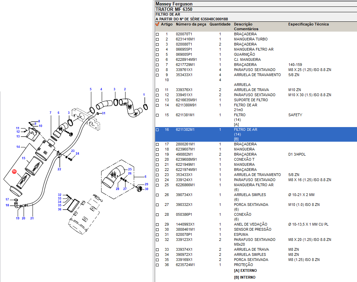
Task: Click the red highlighted callout 16 in diagram
Action: coord(14,172)
